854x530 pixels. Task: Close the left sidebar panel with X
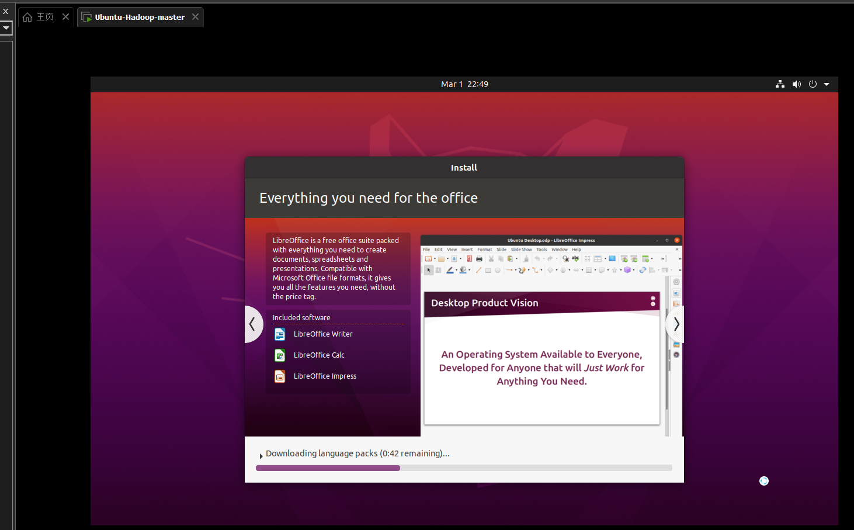(5, 11)
